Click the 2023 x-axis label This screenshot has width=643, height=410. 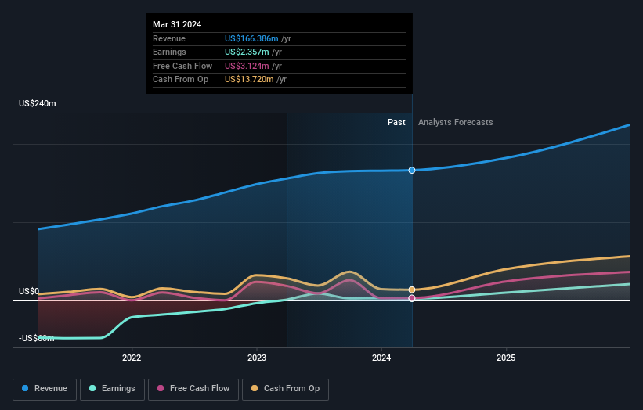(x=257, y=358)
